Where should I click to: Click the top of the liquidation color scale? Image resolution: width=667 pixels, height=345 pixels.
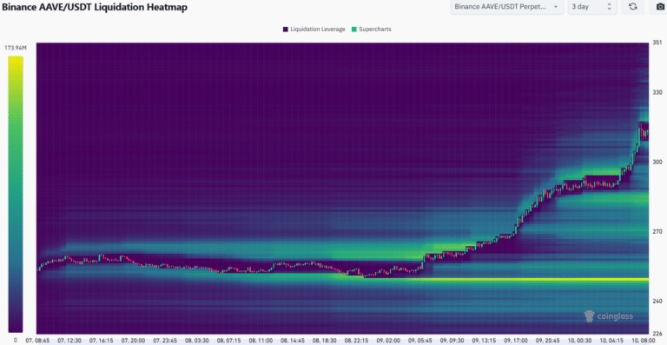16,58
